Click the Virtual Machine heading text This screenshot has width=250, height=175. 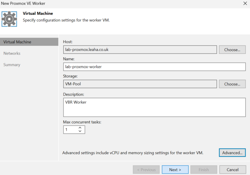[38, 13]
